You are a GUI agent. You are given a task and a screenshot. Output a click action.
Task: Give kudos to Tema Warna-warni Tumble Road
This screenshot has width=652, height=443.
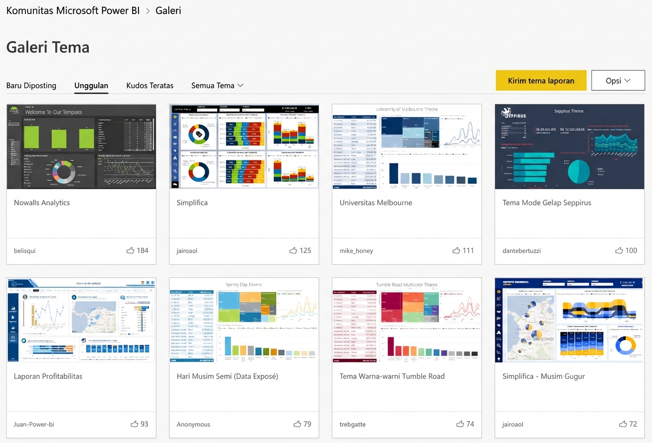click(460, 424)
